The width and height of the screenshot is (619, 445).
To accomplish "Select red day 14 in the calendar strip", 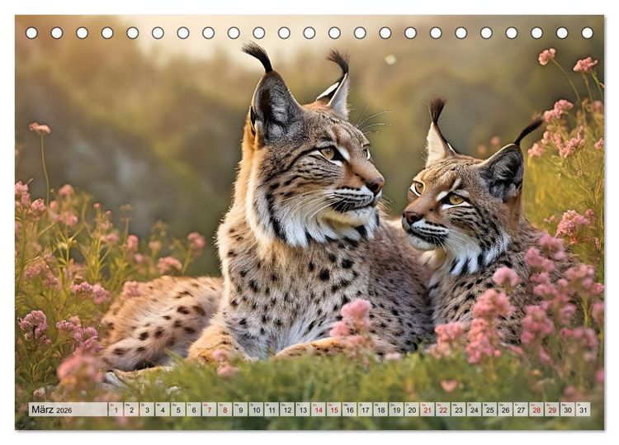I will [319, 409].
